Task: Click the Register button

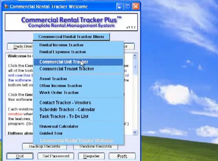Action: click(91, 156)
